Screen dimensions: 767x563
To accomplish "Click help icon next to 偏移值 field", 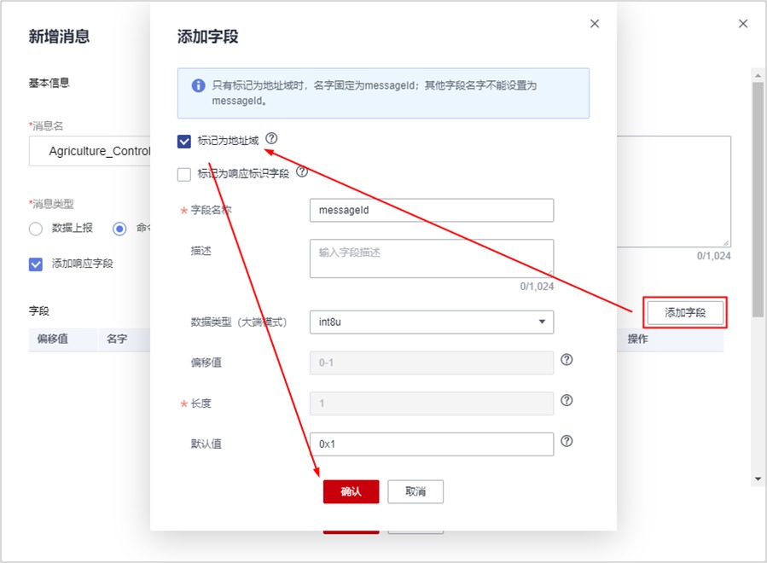I will pyautogui.click(x=567, y=360).
